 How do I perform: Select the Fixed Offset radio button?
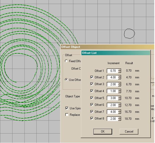(x=66, y=61)
